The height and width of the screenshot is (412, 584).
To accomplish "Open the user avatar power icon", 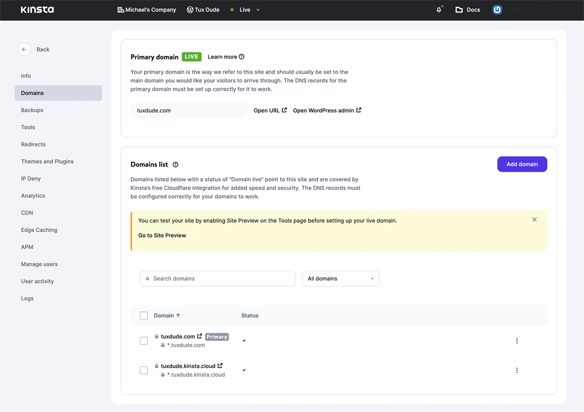I will (x=497, y=10).
